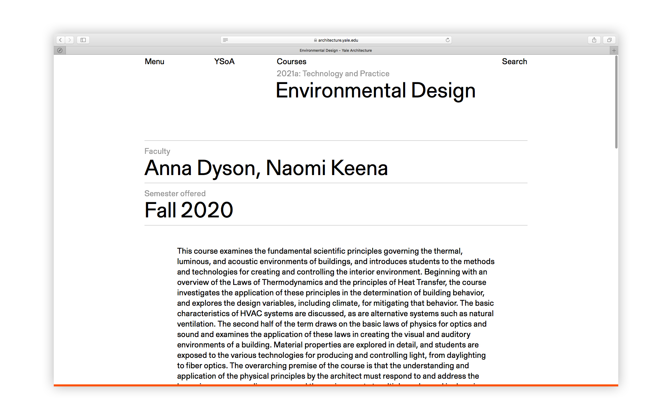
Task: Open the Share sheet icon
Action: [594, 40]
